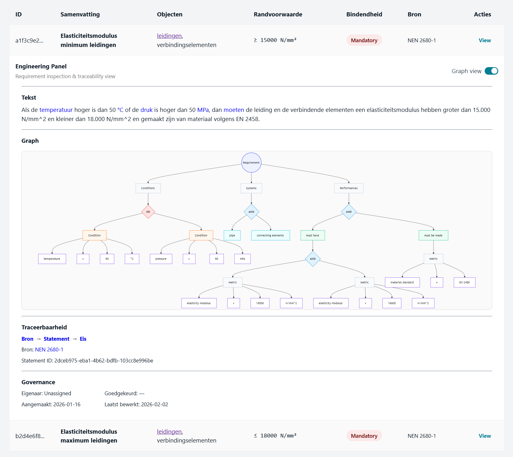The height and width of the screenshot is (457, 513).
Task: Click the Randvoorwaarde column header
Action: pos(278,14)
